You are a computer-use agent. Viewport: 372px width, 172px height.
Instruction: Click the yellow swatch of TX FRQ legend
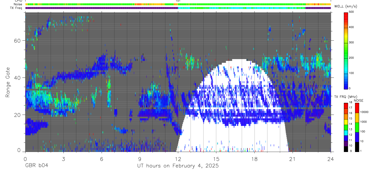click(346, 122)
